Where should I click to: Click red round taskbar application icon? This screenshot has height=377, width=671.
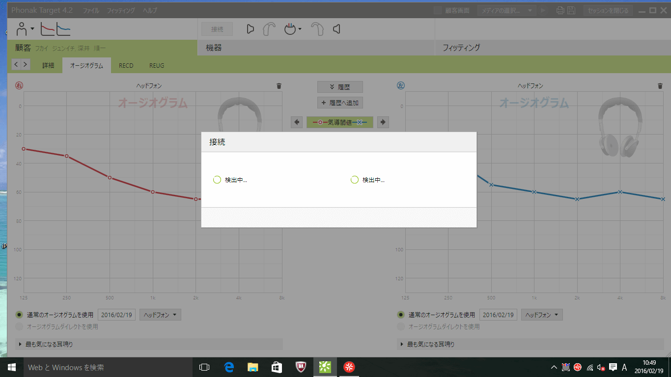(349, 367)
